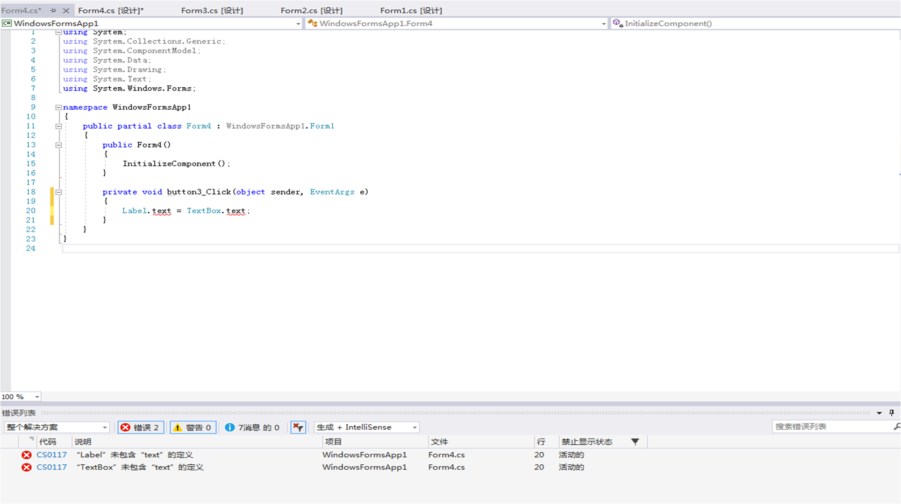Collapse the Form4 class block
This screenshot has height=504, width=901.
(58, 126)
